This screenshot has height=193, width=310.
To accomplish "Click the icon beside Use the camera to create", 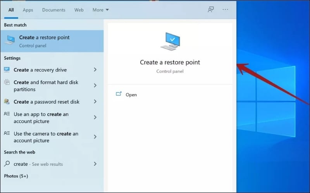I will [x=7, y=133].
